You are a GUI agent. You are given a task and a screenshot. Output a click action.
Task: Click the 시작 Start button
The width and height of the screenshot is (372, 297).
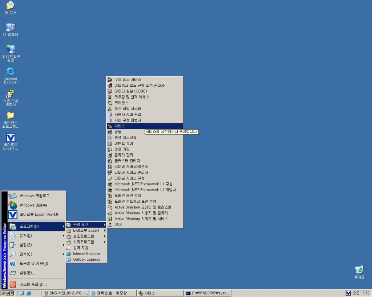(x=8, y=293)
